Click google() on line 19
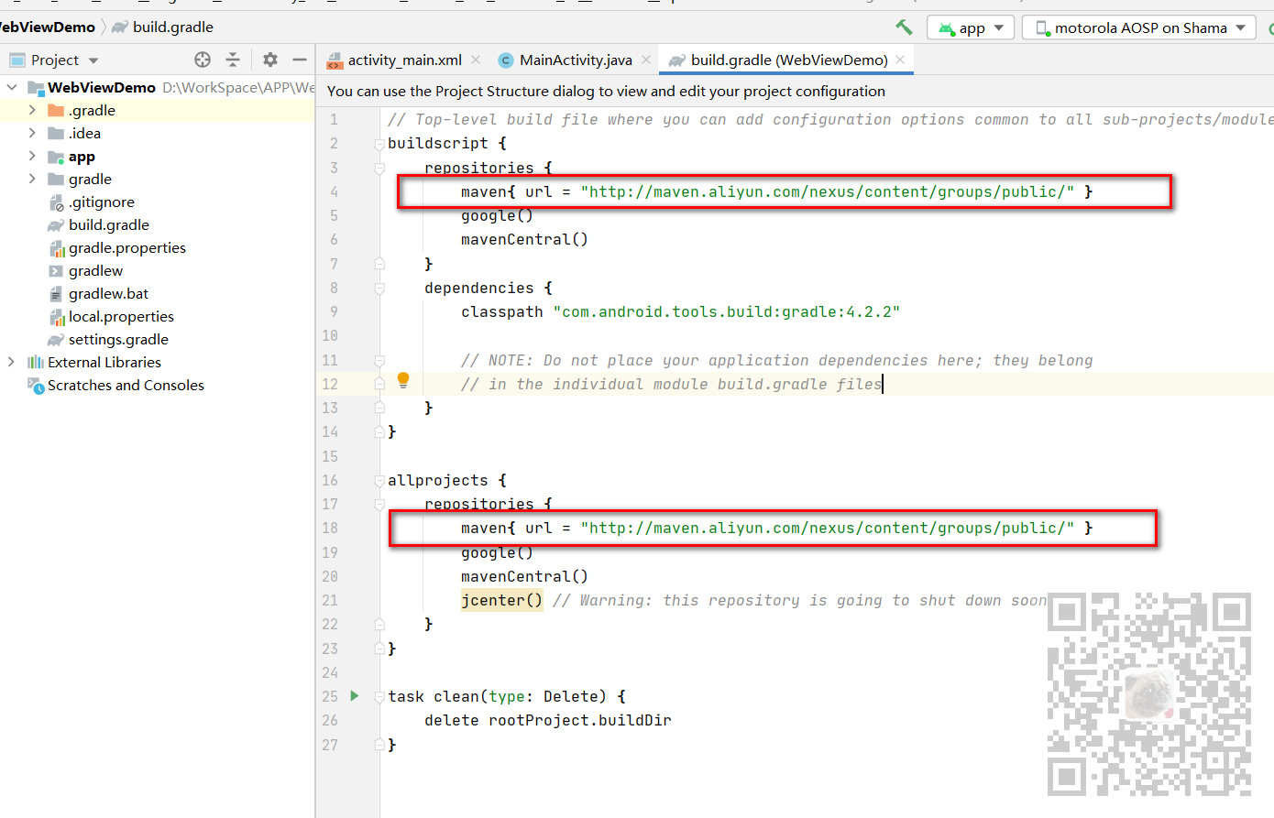1274x818 pixels. pyautogui.click(x=497, y=552)
